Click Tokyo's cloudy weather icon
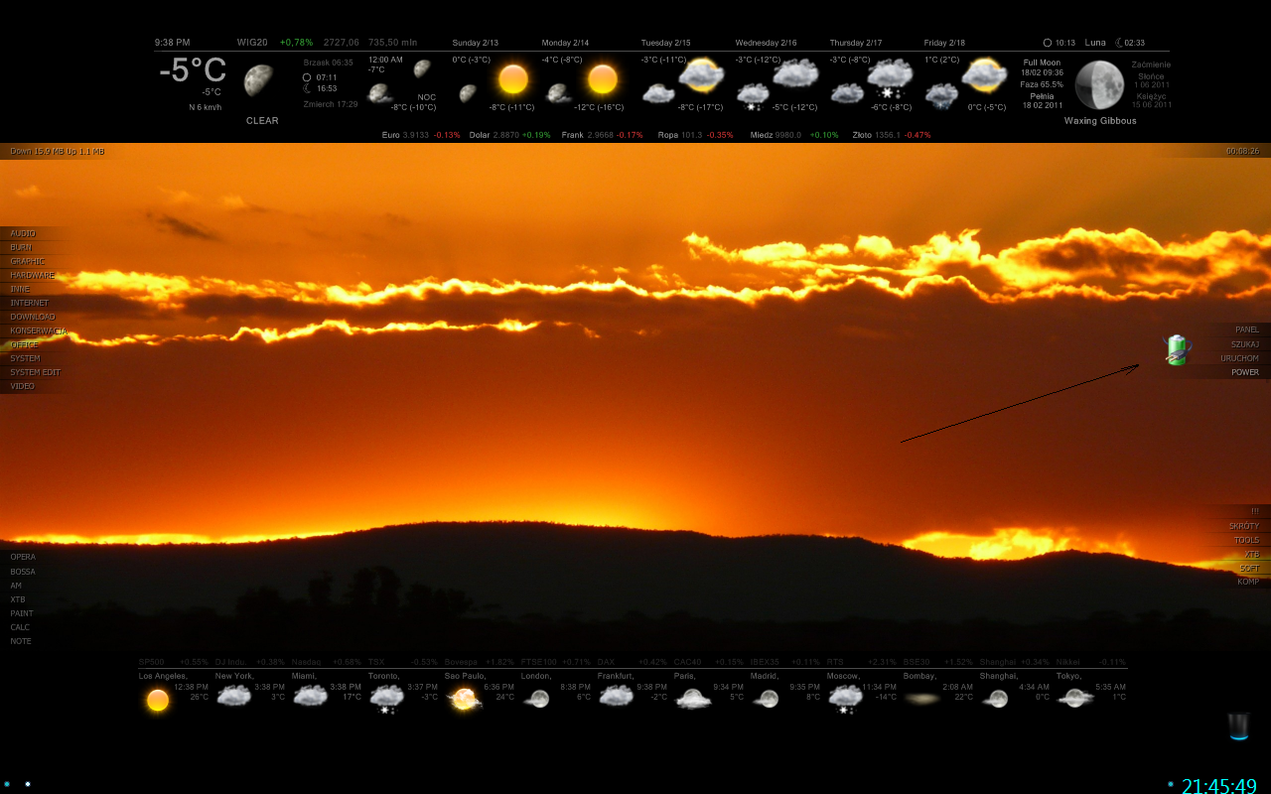 coord(1075,698)
